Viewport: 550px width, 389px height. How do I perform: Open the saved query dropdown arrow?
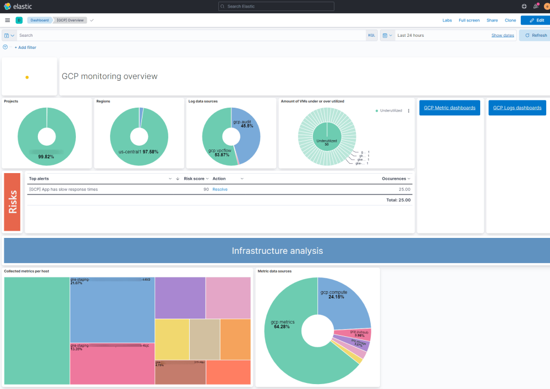(12, 35)
